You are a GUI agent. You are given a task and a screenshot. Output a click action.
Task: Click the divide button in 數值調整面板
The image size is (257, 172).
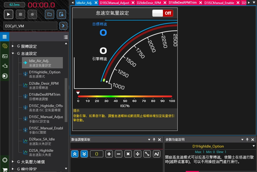click(138, 154)
